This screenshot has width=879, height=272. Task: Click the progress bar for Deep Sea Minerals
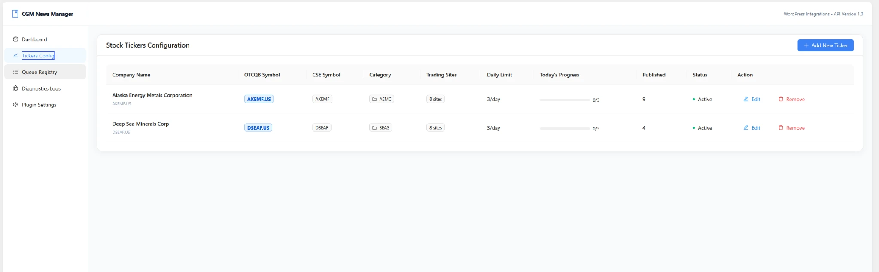tap(565, 128)
